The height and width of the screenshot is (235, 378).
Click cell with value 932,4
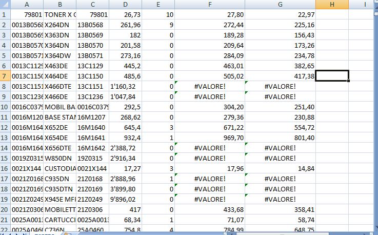[125, 138]
